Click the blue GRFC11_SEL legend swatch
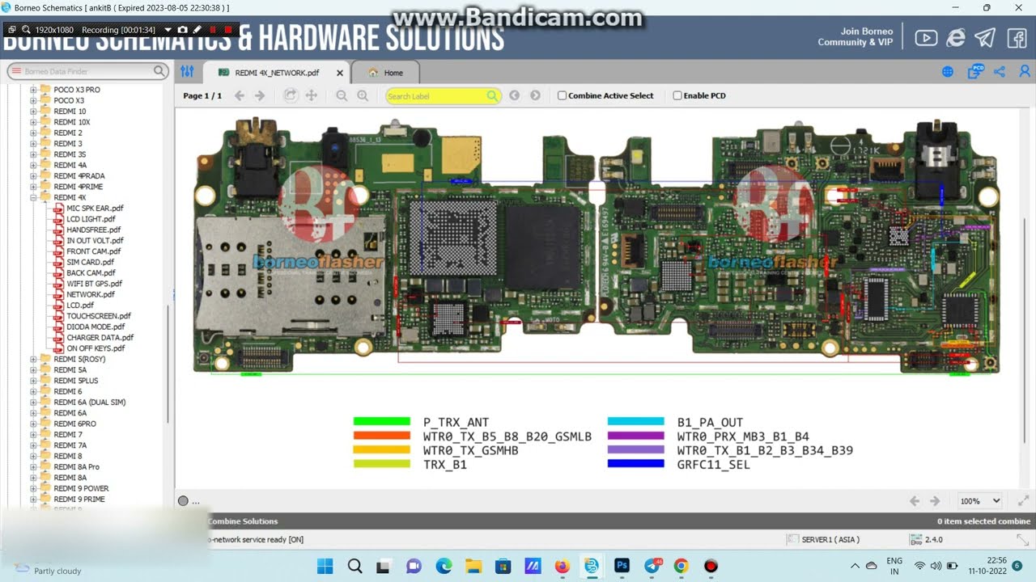1036x582 pixels. point(636,463)
